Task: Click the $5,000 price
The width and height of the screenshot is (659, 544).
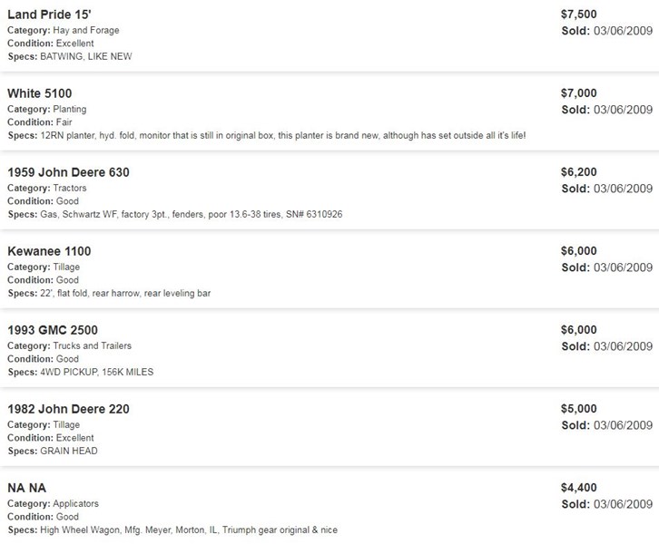Action: click(579, 409)
